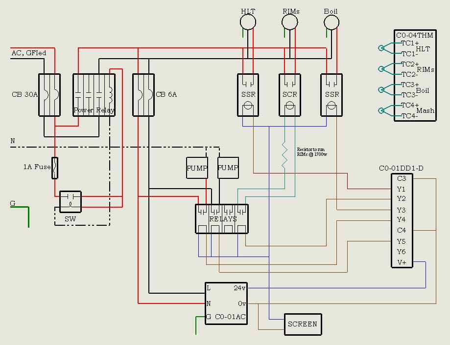Click the Boil heating element circle symbol
Viewport: 450px width, 345px height.
coord(332,22)
